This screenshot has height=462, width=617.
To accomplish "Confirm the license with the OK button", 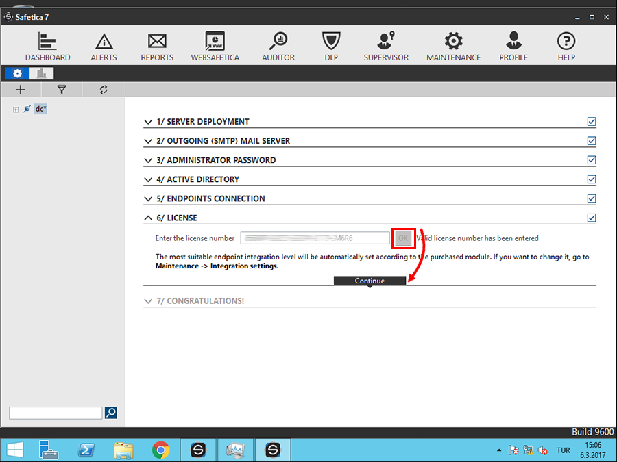I will click(403, 238).
